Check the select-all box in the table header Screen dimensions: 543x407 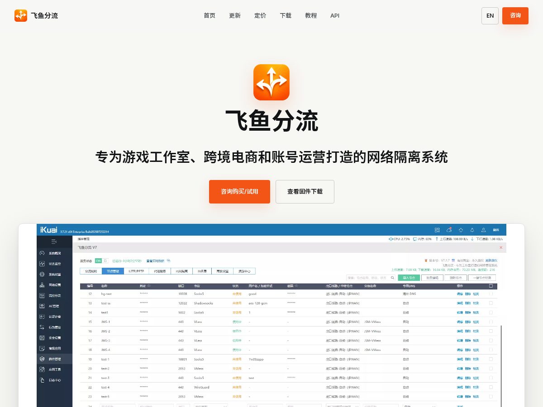click(x=491, y=286)
